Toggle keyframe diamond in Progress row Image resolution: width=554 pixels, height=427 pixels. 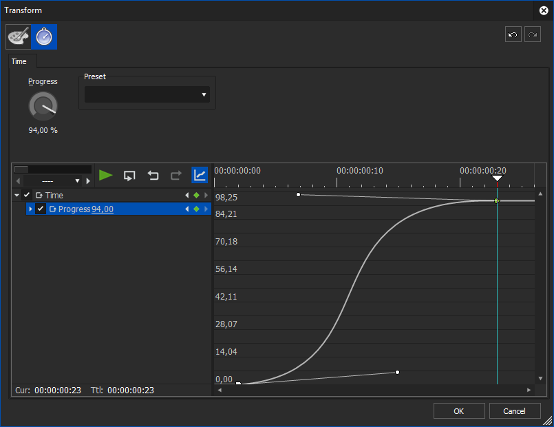coord(196,209)
